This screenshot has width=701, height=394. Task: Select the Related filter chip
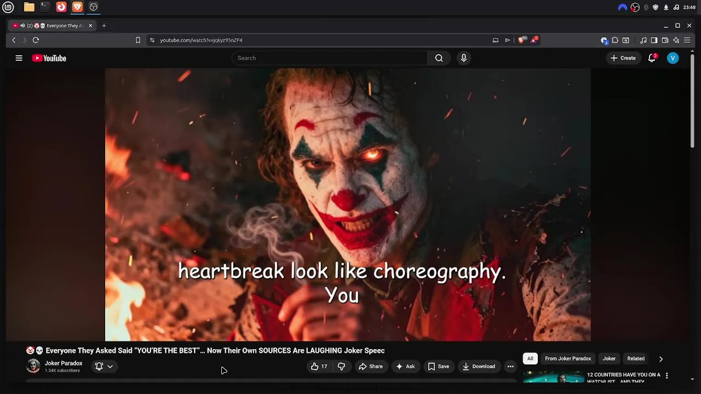[636, 358]
